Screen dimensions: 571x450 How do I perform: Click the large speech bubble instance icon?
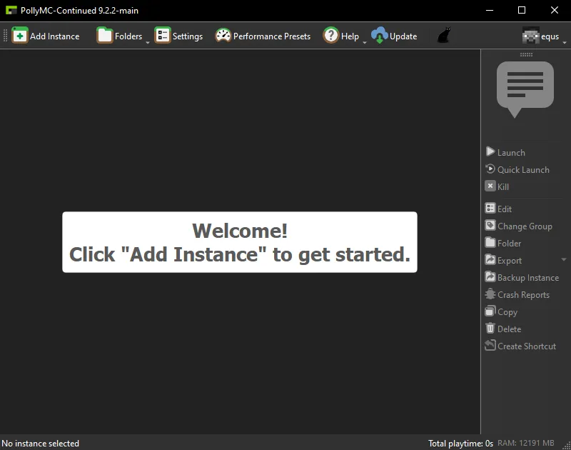pyautogui.click(x=525, y=89)
